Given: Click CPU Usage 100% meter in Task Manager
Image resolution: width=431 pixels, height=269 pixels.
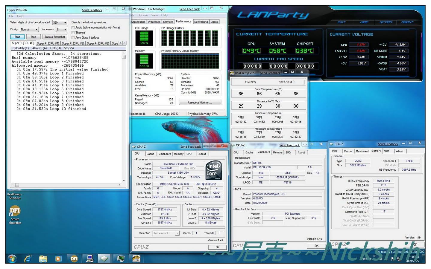Looking at the screenshot, I should coord(144,38).
